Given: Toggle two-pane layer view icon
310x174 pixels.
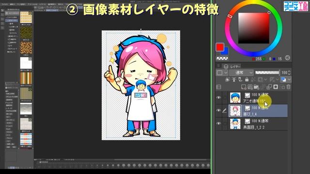Looking at the screenshot, I should click(218, 87).
